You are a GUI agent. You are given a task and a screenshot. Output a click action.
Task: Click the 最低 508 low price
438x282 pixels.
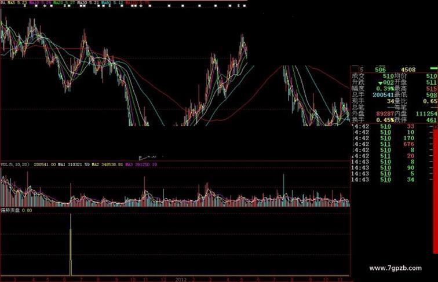pyautogui.click(x=431, y=95)
